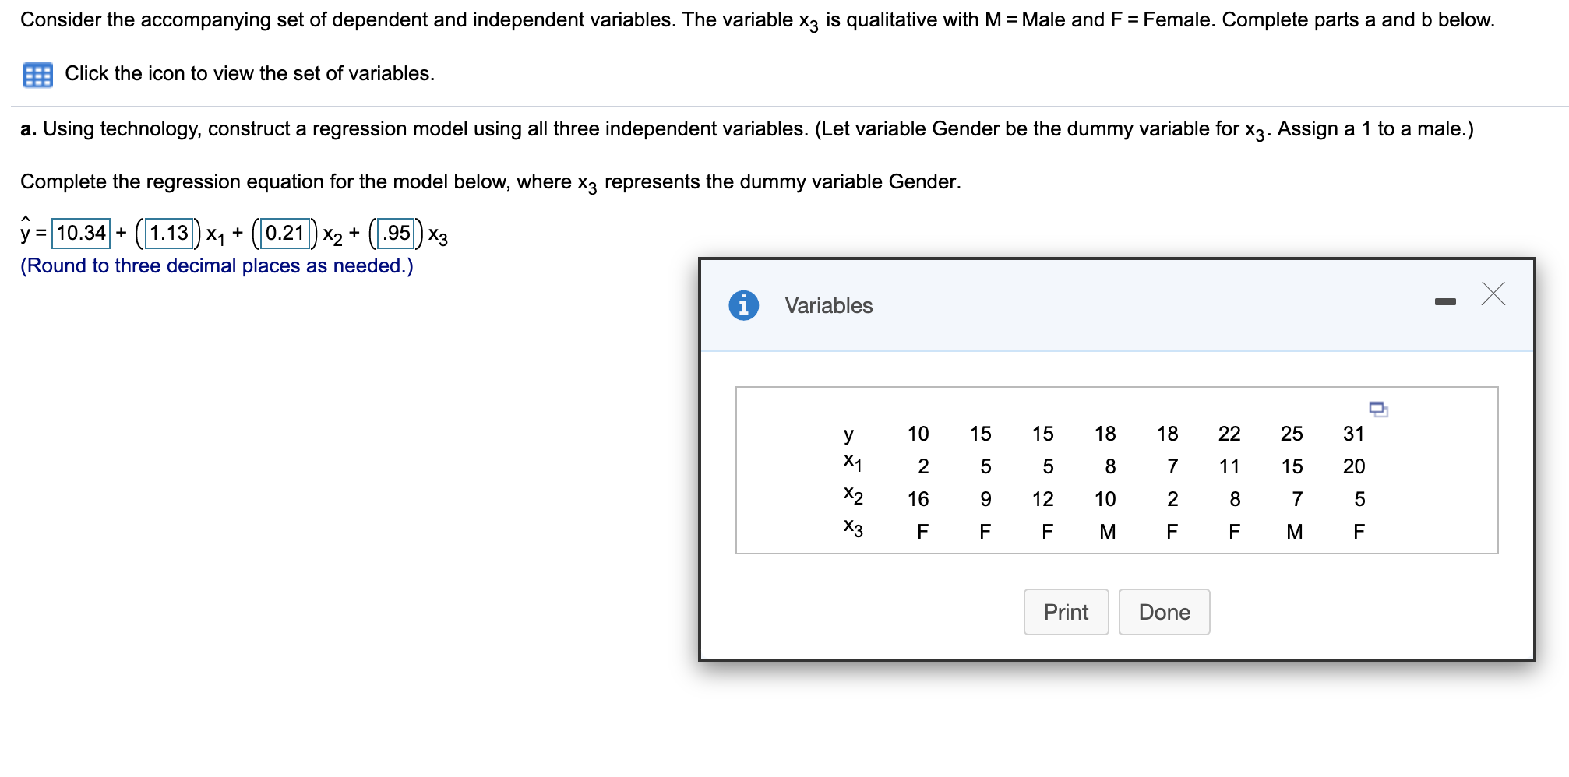Click the y row label in the data table
Viewport: 1569px width, 777px height.
coord(850,434)
